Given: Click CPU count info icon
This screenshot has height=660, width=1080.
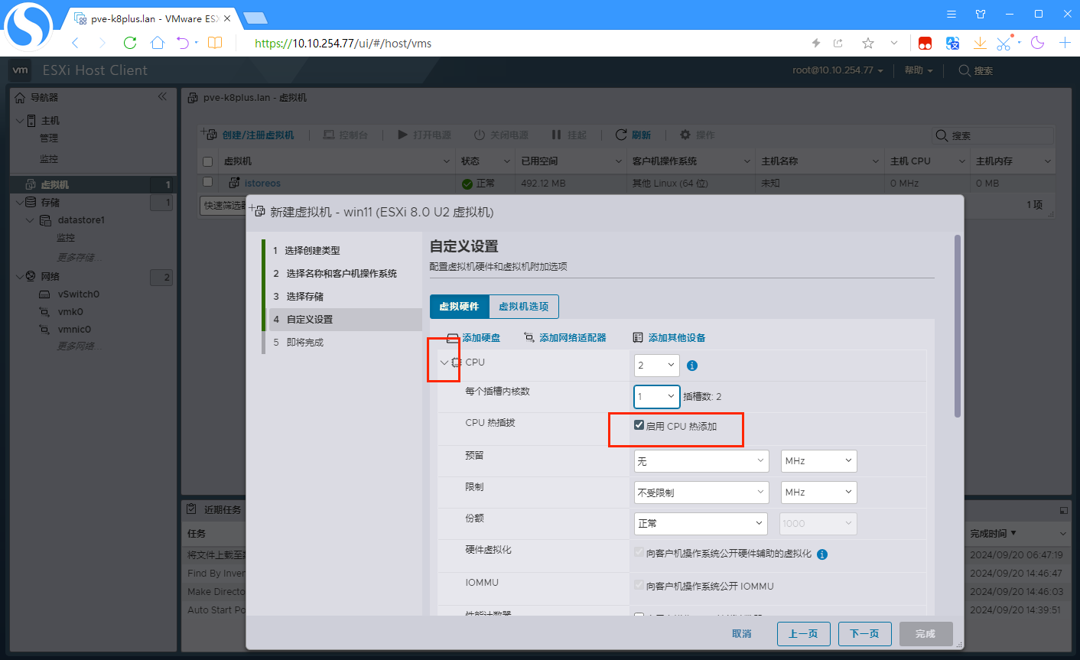Looking at the screenshot, I should click(692, 366).
